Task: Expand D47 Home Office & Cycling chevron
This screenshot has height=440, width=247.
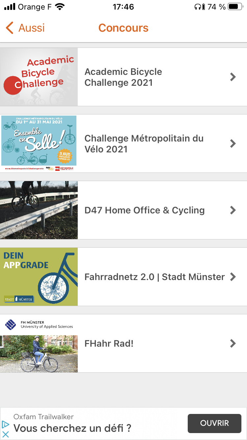Action: coord(233,210)
